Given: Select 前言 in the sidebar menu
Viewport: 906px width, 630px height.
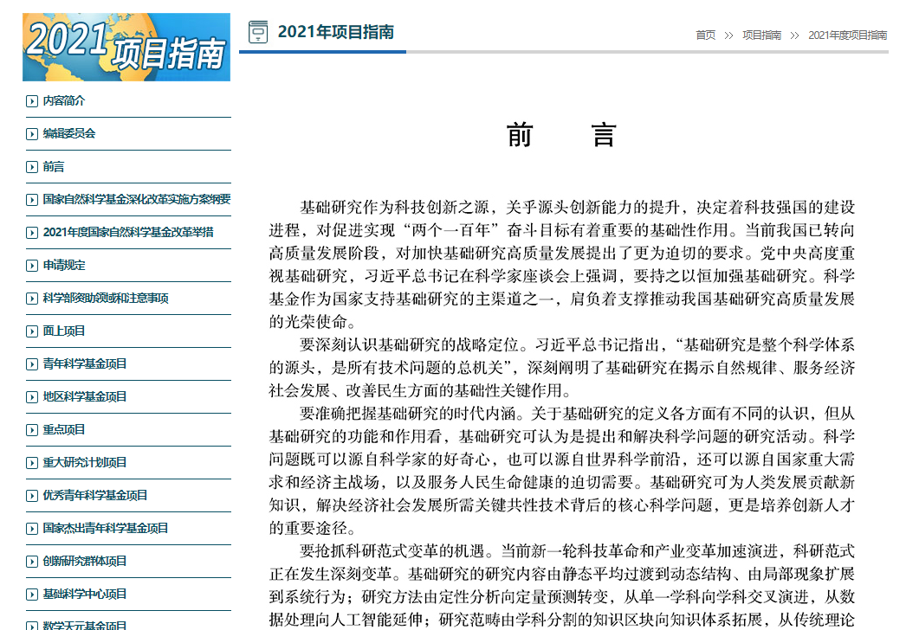Looking at the screenshot, I should coord(53,167).
